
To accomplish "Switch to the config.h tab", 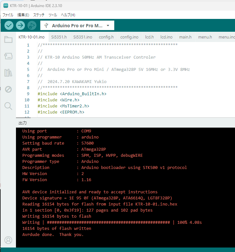I will (106, 37).
